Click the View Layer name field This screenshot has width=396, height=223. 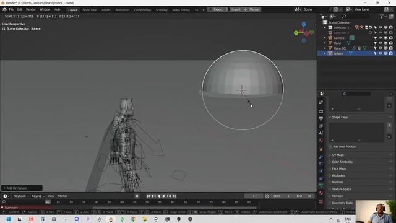[368, 9]
